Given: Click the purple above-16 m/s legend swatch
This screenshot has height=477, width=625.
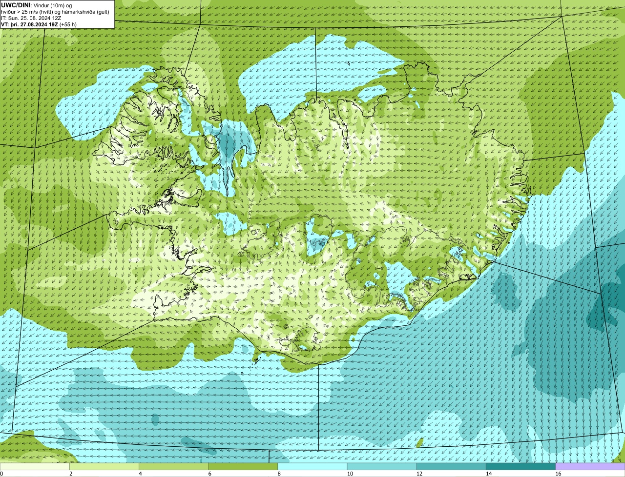Looking at the screenshot, I should point(590,467).
